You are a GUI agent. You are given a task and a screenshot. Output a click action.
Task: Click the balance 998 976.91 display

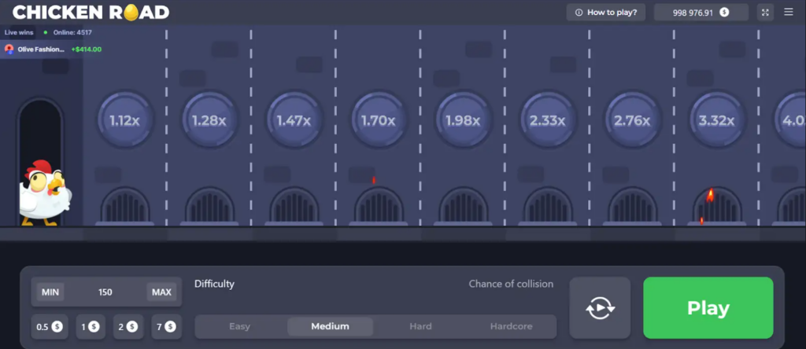(701, 13)
